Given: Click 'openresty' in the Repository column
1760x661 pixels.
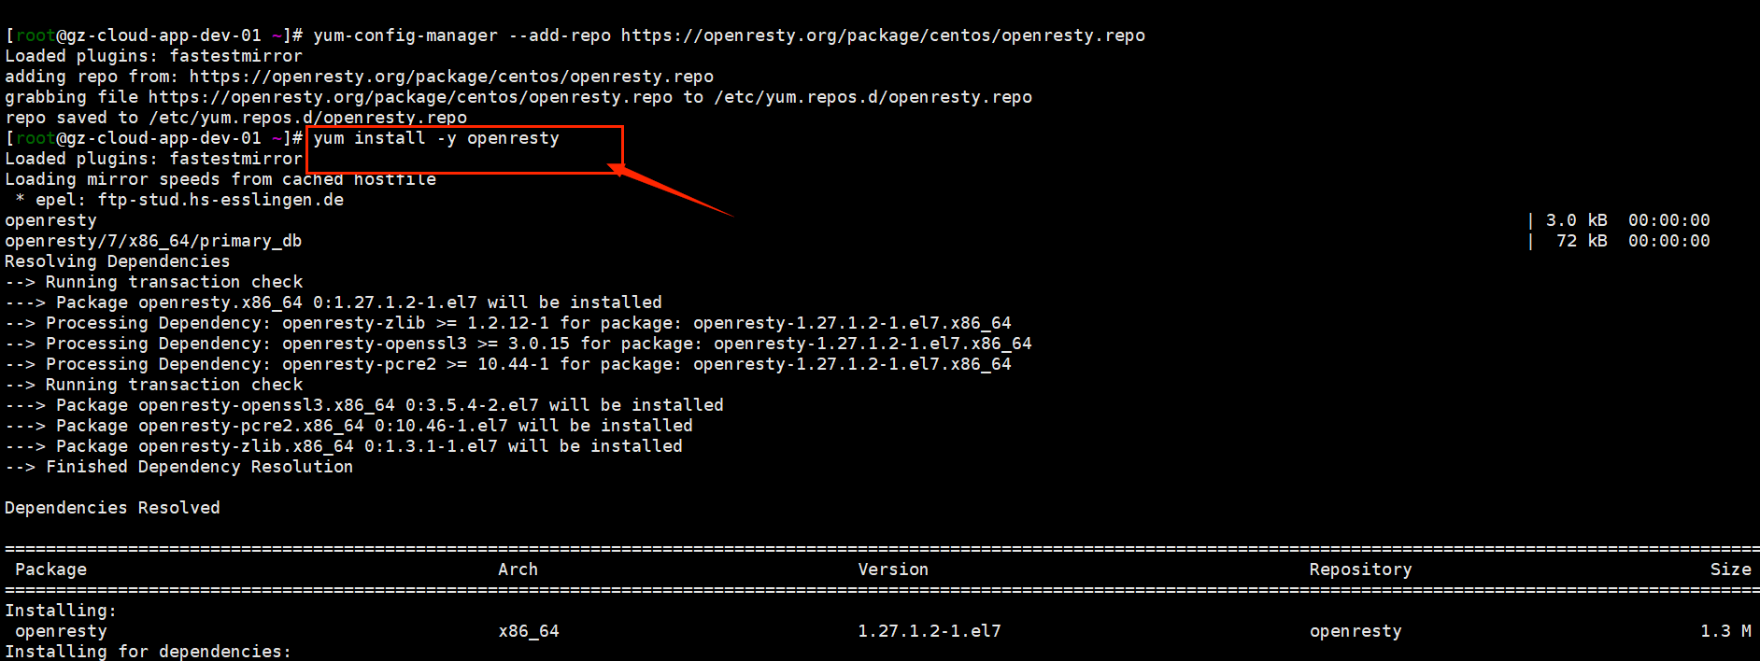Looking at the screenshot, I should point(1355,631).
